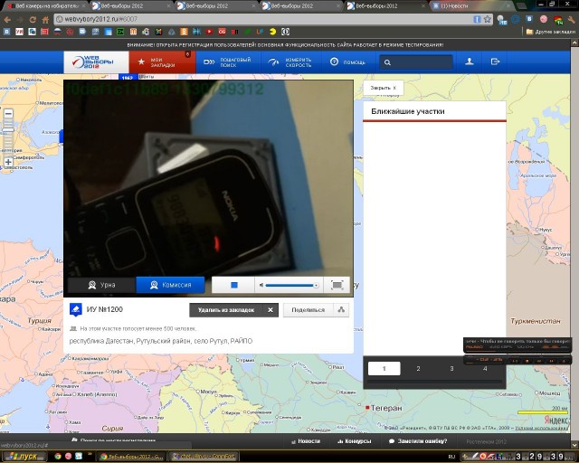Open share network icon next to Поделиться
579x463 pixels.
(341, 310)
